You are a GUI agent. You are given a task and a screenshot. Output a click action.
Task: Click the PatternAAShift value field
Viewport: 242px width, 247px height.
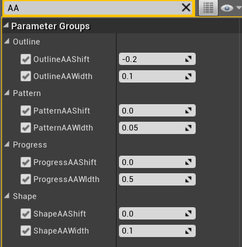(157, 111)
